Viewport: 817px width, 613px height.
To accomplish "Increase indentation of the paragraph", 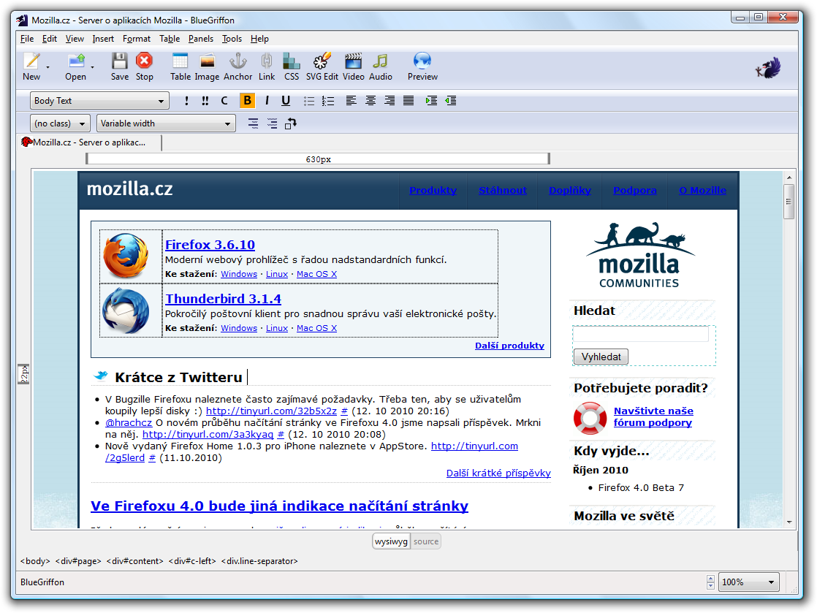I will pyautogui.click(x=431, y=101).
